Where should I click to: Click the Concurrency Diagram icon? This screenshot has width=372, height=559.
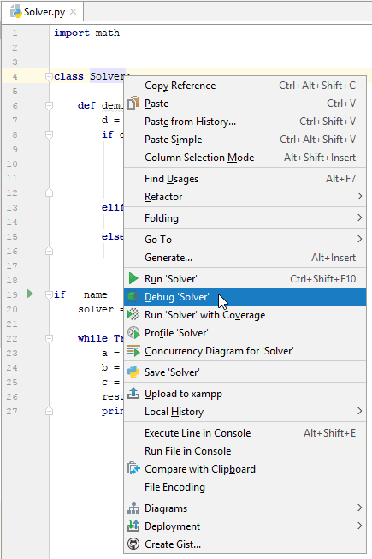point(133,351)
